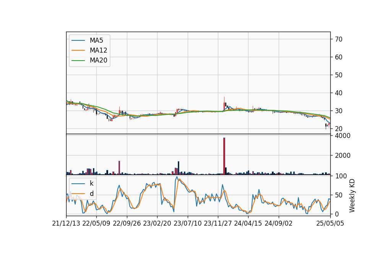Viewport: 367px width, 263px height.
Task: Click the 23/11/27 date axis label
Action: (x=218, y=223)
